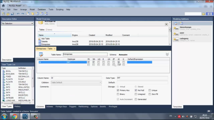Screen dimensions: 214x120
Task: Select the Stored storage radio button
Action: tap(136, 87)
